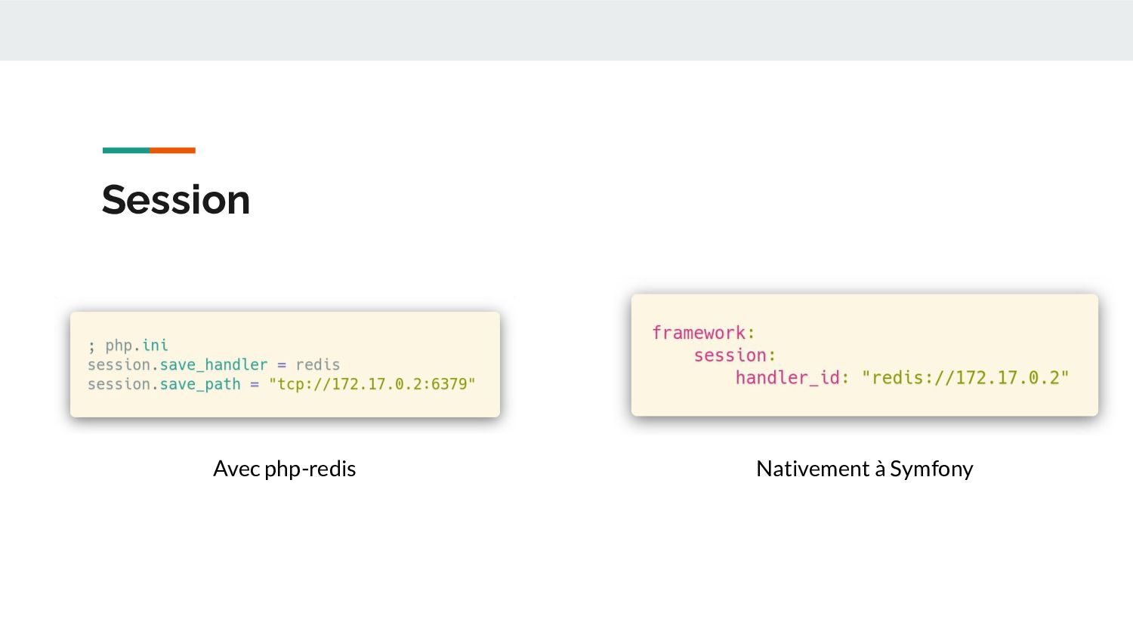1133x637 pixels.
Task: Click the "redis://172.17.0.2" string
Action: [965, 377]
